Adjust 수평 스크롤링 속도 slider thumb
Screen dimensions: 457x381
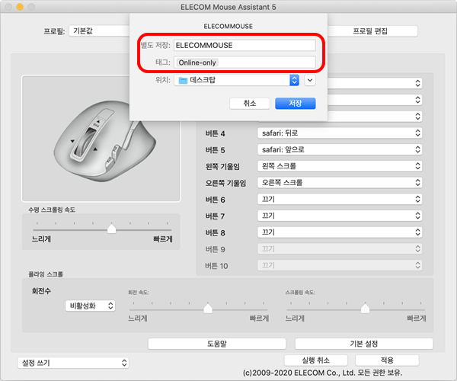pos(111,229)
